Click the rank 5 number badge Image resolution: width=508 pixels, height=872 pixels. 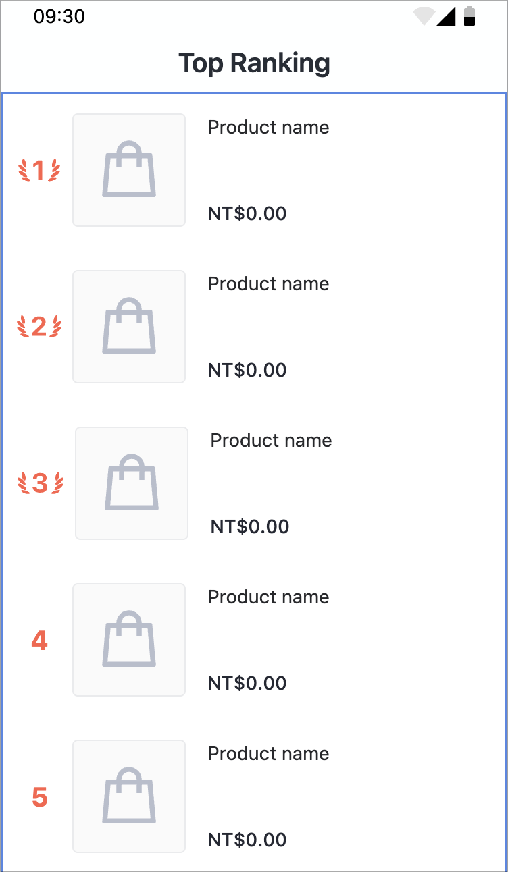(40, 797)
